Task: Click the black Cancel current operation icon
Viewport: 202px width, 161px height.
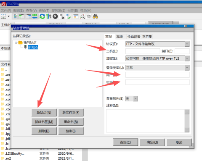Action: tap(55, 16)
